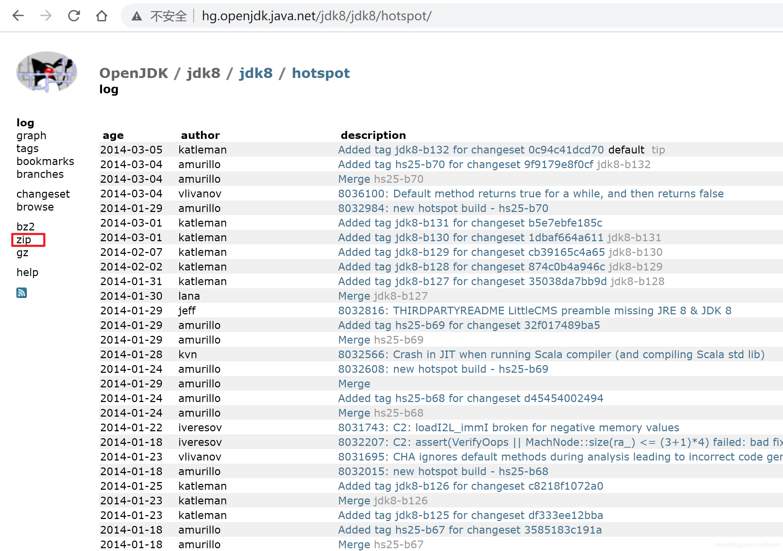Open '8032608: new hotspot build - hs25-b69'
783x551 pixels.
[x=443, y=369]
